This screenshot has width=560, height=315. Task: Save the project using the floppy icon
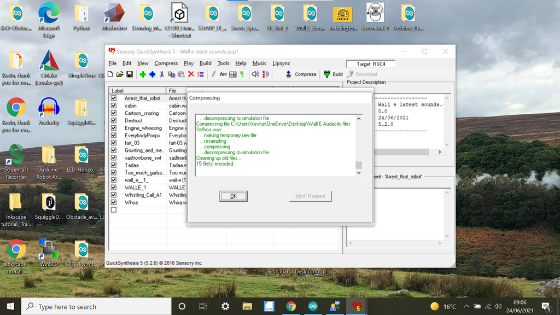pyautogui.click(x=129, y=74)
